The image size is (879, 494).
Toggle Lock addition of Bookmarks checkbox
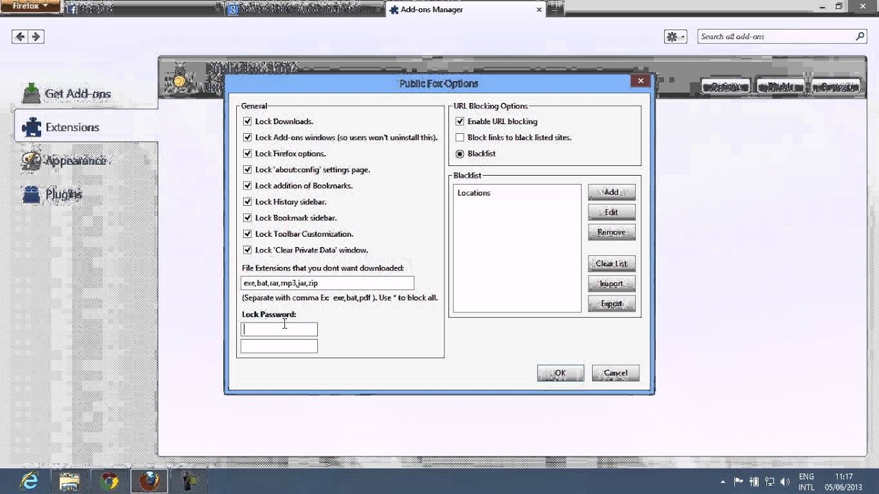point(247,185)
